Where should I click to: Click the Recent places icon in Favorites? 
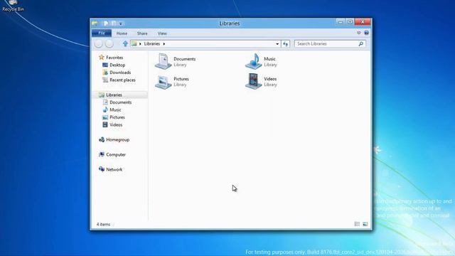tap(105, 80)
